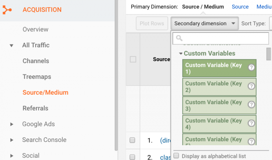Enable Display as alphabetical list checkbox

[x=176, y=156]
